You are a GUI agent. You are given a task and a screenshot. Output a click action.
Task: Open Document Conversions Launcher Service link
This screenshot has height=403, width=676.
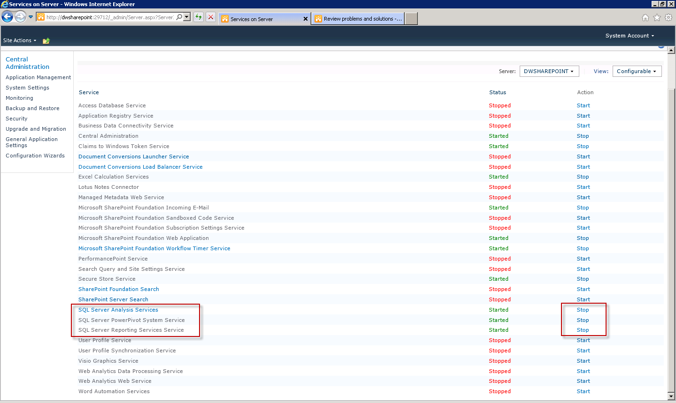[x=134, y=157]
